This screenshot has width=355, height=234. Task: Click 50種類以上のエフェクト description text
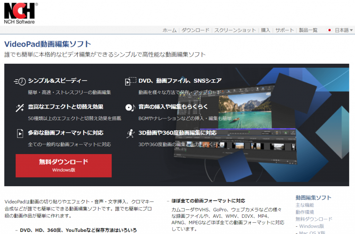click(75, 118)
